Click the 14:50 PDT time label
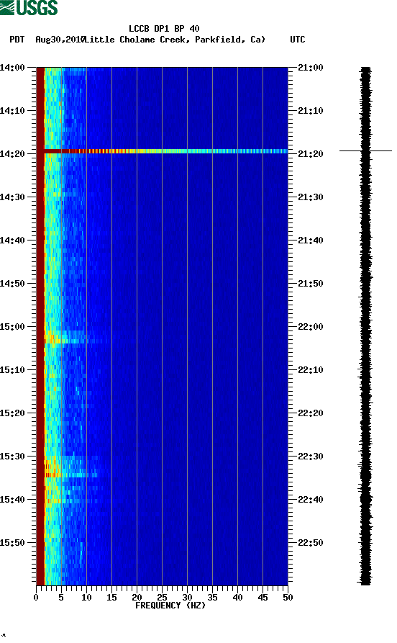The image size is (397, 643). pos(12,284)
